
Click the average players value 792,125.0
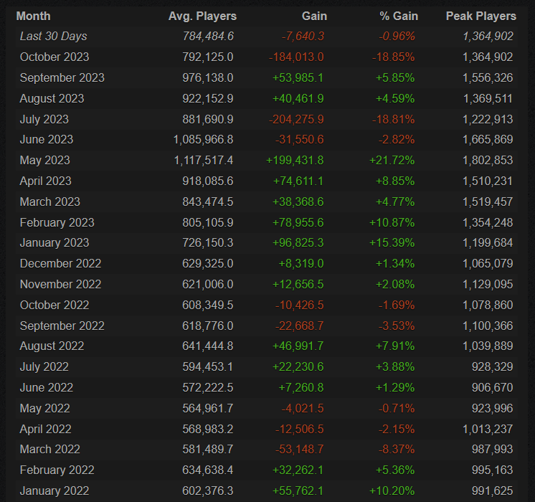[x=208, y=57]
